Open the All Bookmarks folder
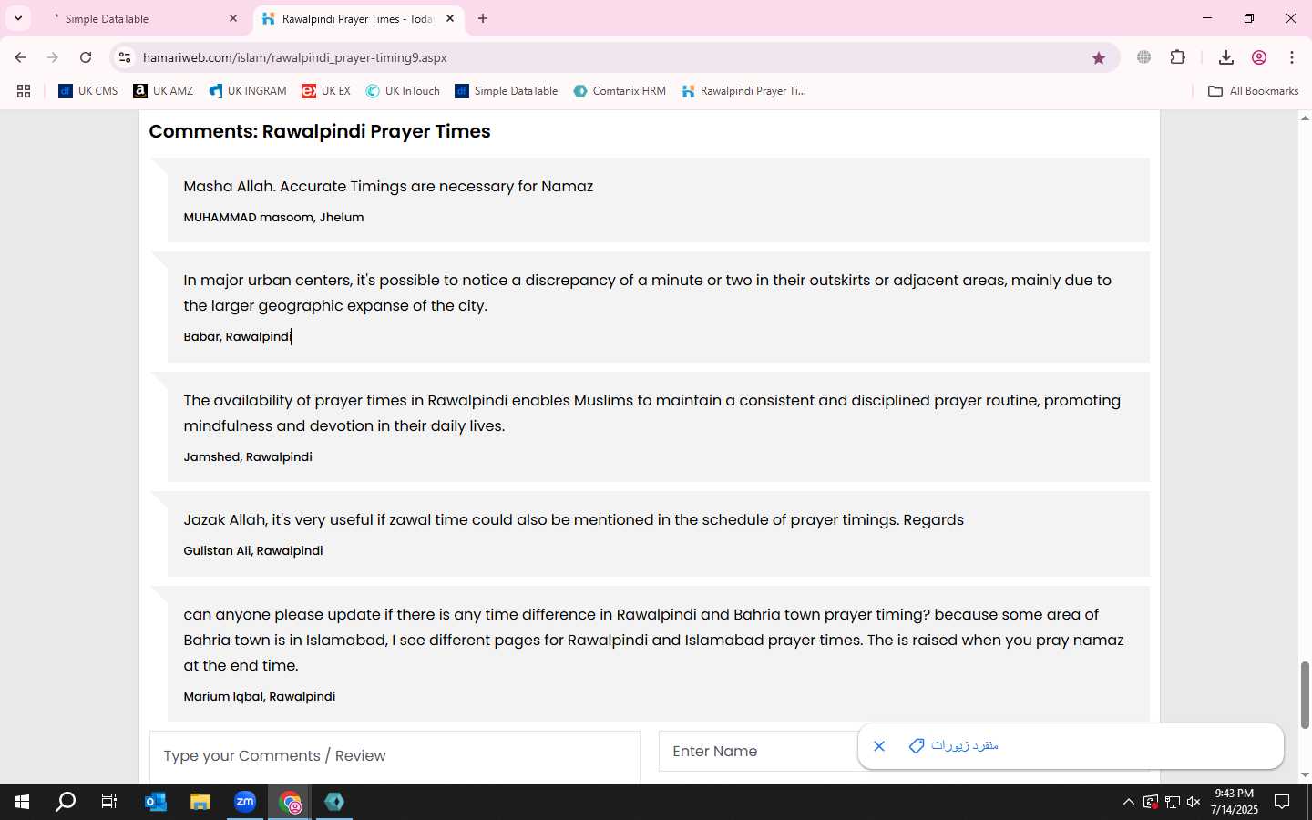Image resolution: width=1312 pixels, height=820 pixels. coord(1253,91)
